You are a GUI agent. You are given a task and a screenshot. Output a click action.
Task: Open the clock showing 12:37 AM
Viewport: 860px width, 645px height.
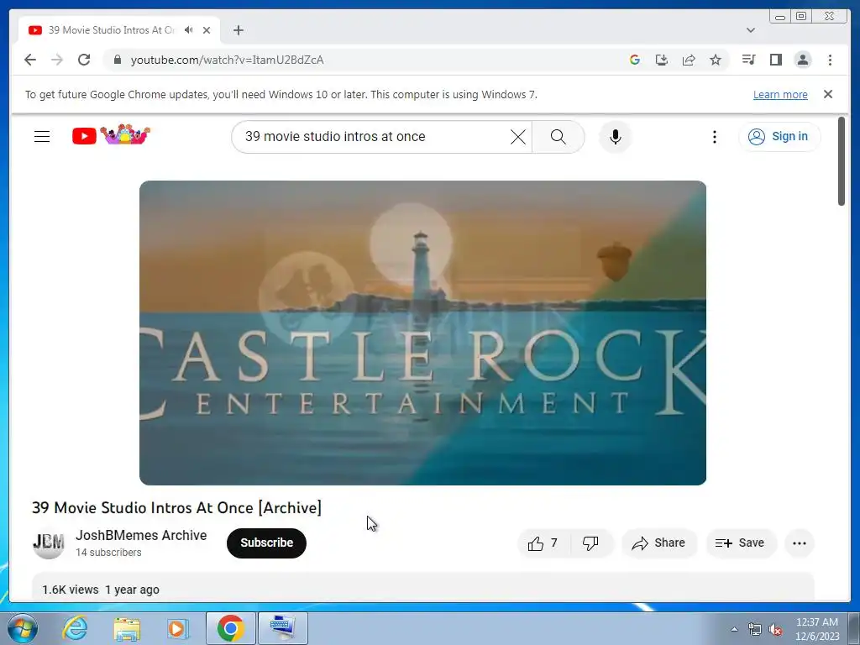pyautogui.click(x=817, y=629)
